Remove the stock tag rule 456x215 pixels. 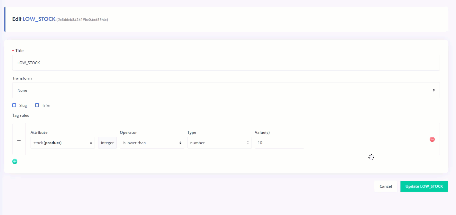(432, 139)
